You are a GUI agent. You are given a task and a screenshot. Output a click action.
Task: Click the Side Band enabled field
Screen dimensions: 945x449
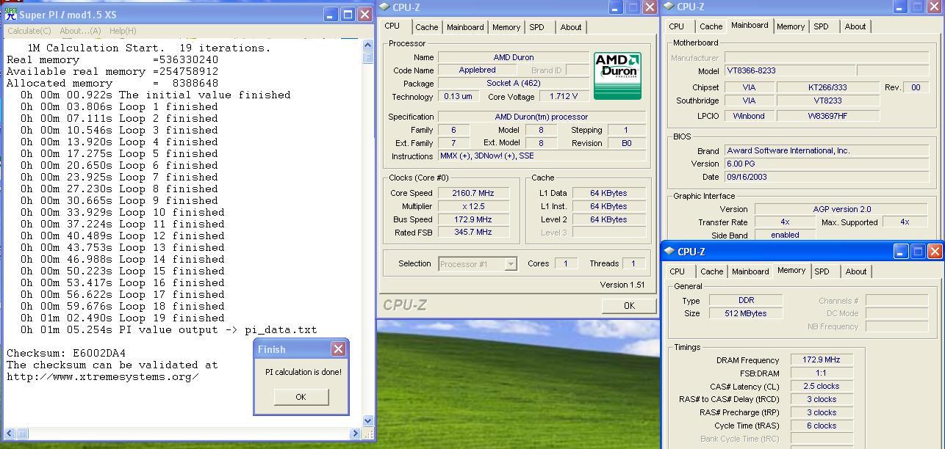click(785, 235)
